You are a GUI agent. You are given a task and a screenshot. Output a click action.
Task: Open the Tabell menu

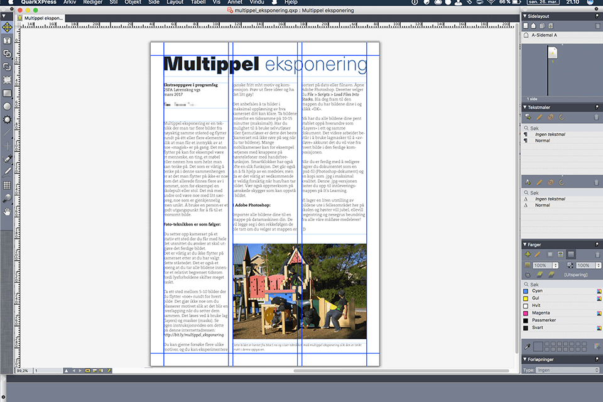click(198, 2)
